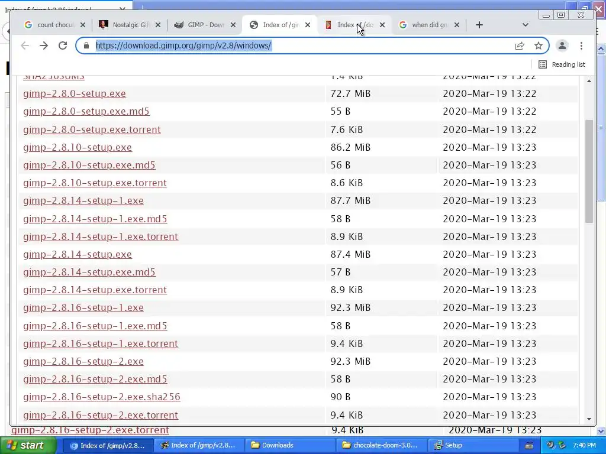Open gimp-2.8.14-setup.exe.md5 link
606x454 pixels.
[x=89, y=272]
